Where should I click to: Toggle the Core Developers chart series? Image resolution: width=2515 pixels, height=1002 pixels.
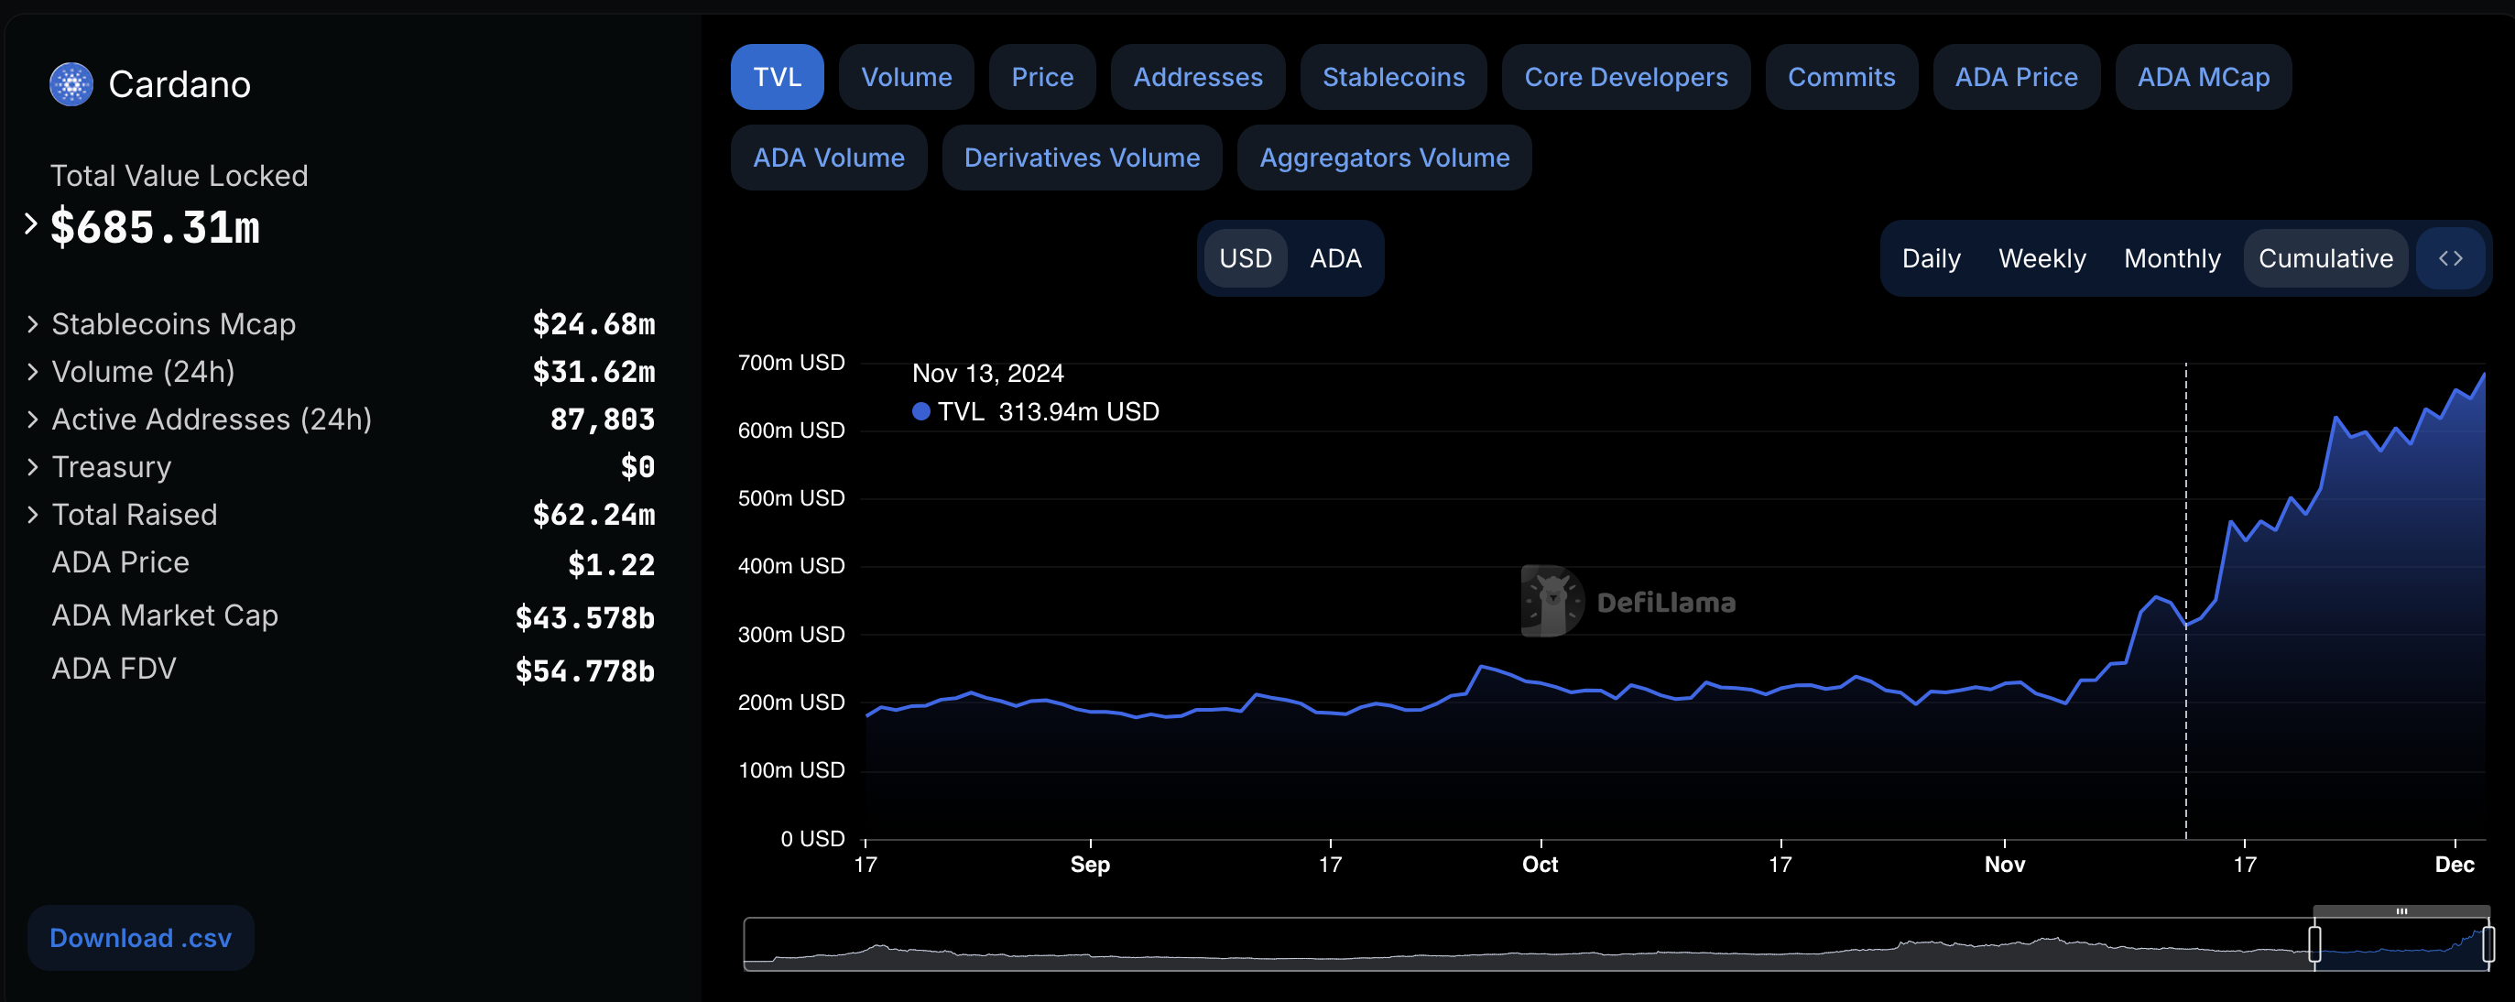point(1625,77)
